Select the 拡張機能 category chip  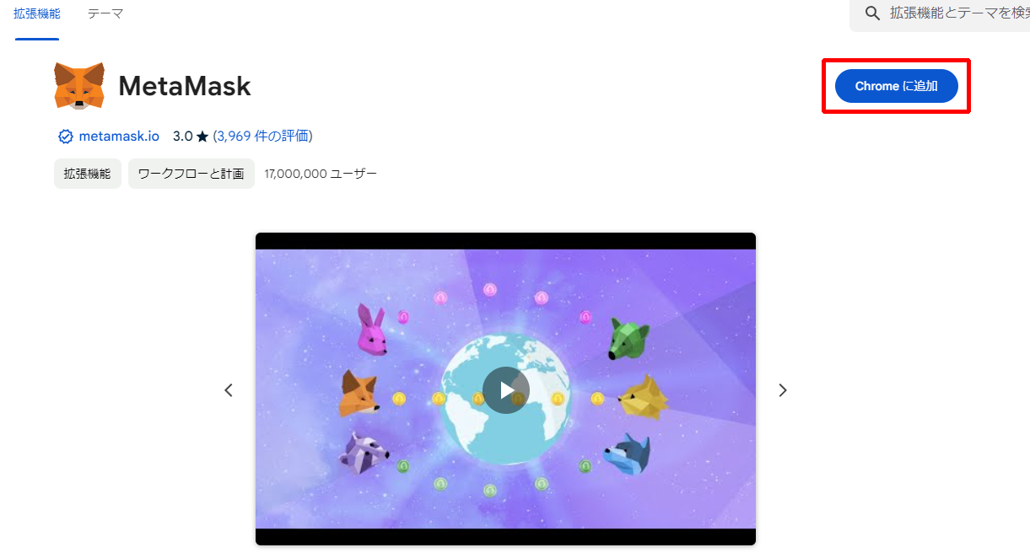click(88, 174)
